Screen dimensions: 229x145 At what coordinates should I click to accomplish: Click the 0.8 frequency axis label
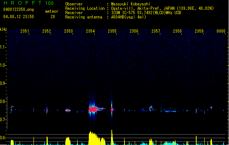coord(3,101)
